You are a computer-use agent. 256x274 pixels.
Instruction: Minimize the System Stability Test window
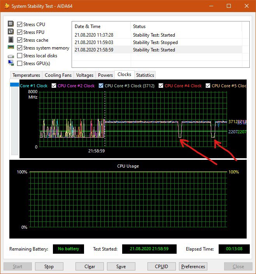tap(211, 6)
